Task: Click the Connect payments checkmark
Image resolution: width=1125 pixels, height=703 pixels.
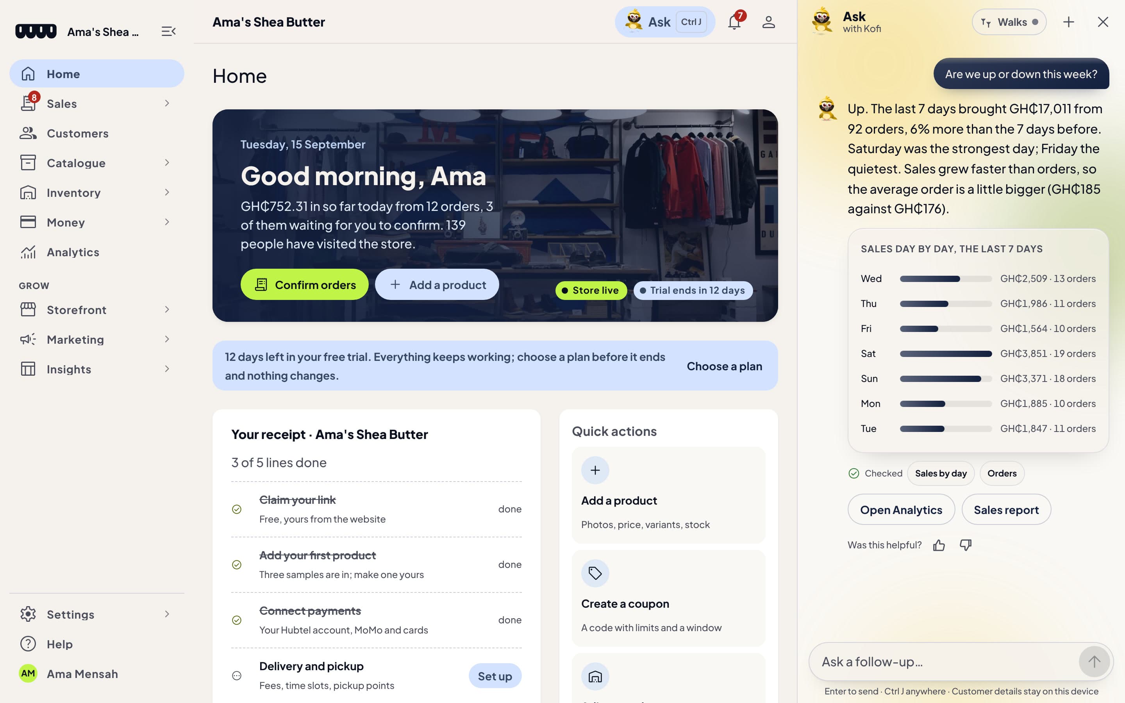Action: 237,620
